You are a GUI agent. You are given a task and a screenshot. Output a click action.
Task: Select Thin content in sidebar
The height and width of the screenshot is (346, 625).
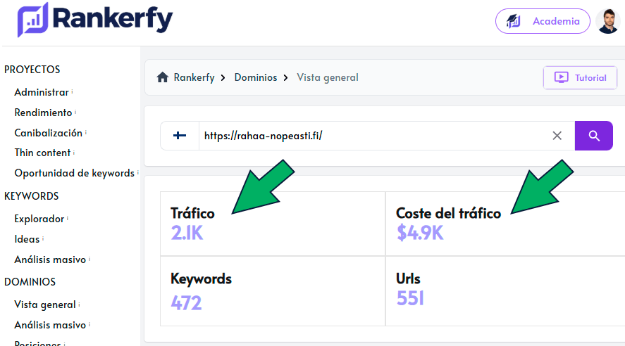(x=42, y=153)
